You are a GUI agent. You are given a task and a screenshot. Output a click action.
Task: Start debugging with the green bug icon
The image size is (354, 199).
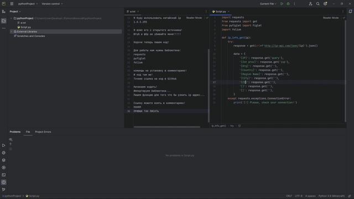(x=288, y=4)
